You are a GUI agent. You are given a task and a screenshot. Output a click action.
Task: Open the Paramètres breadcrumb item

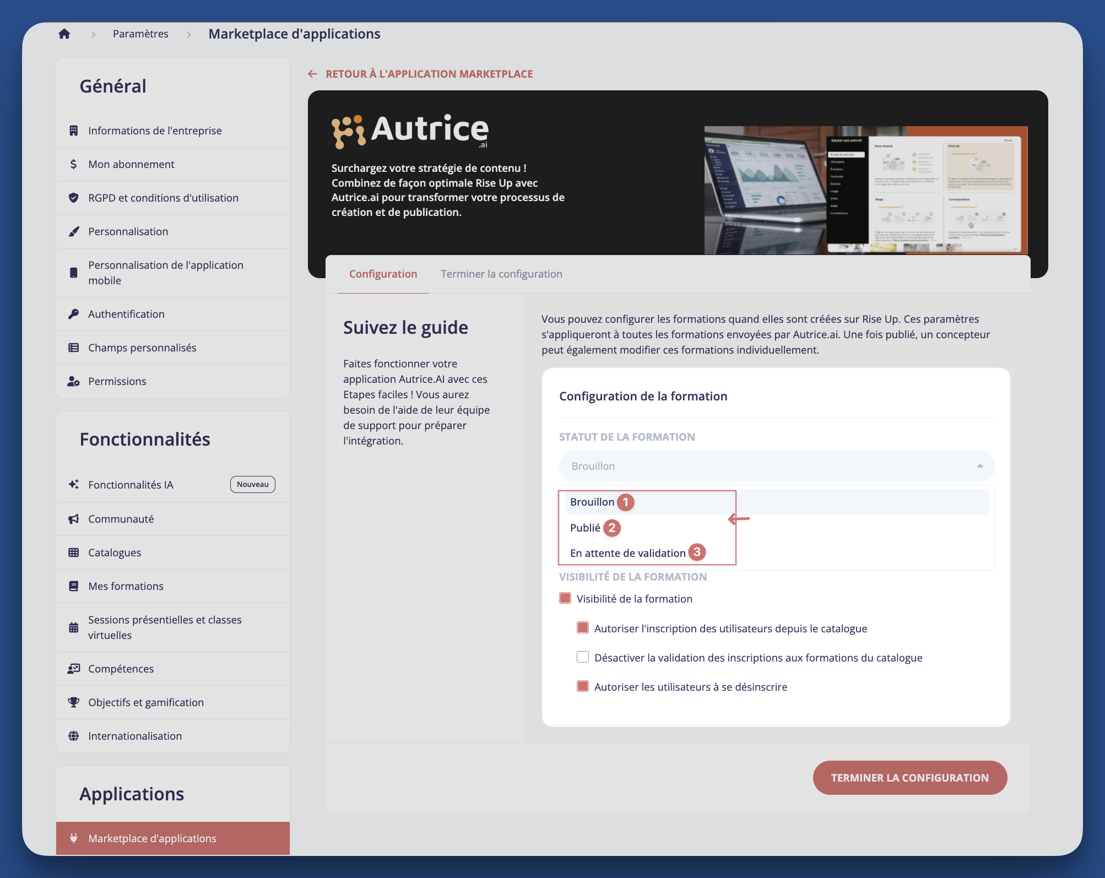pyautogui.click(x=140, y=34)
